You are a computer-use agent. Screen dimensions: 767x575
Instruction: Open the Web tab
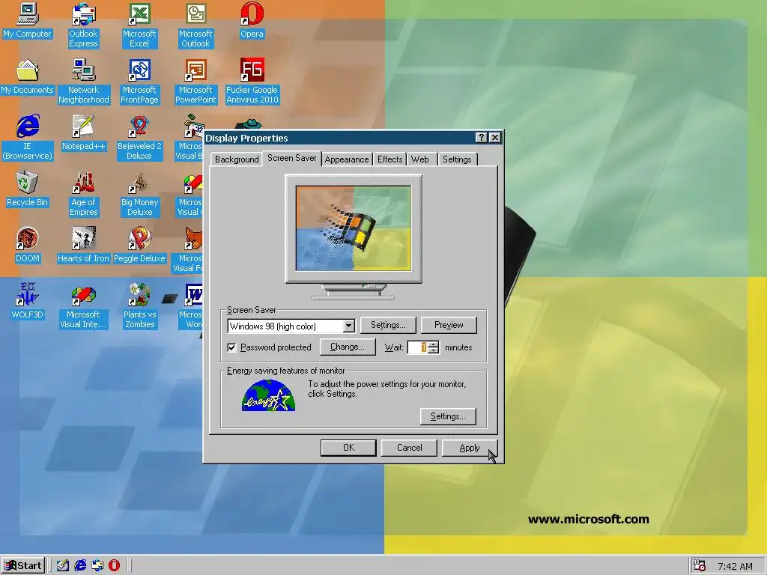419,159
